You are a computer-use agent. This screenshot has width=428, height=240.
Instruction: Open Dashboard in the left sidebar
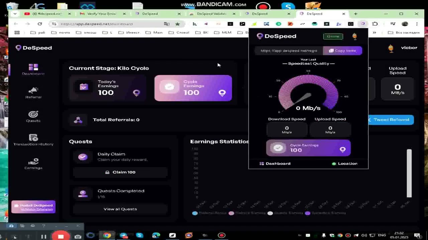33,69
